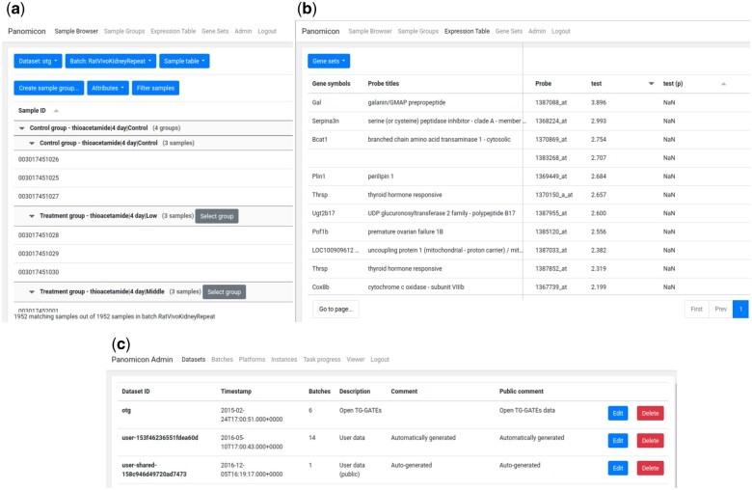Viewport: 752px width, 490px height.
Task: Click Logout in panel (a)
Action: [x=267, y=31]
